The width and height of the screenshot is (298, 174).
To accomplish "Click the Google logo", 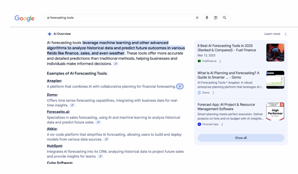I will tap(24, 18).
